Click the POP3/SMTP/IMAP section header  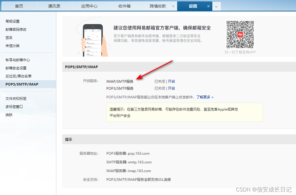[179, 67]
